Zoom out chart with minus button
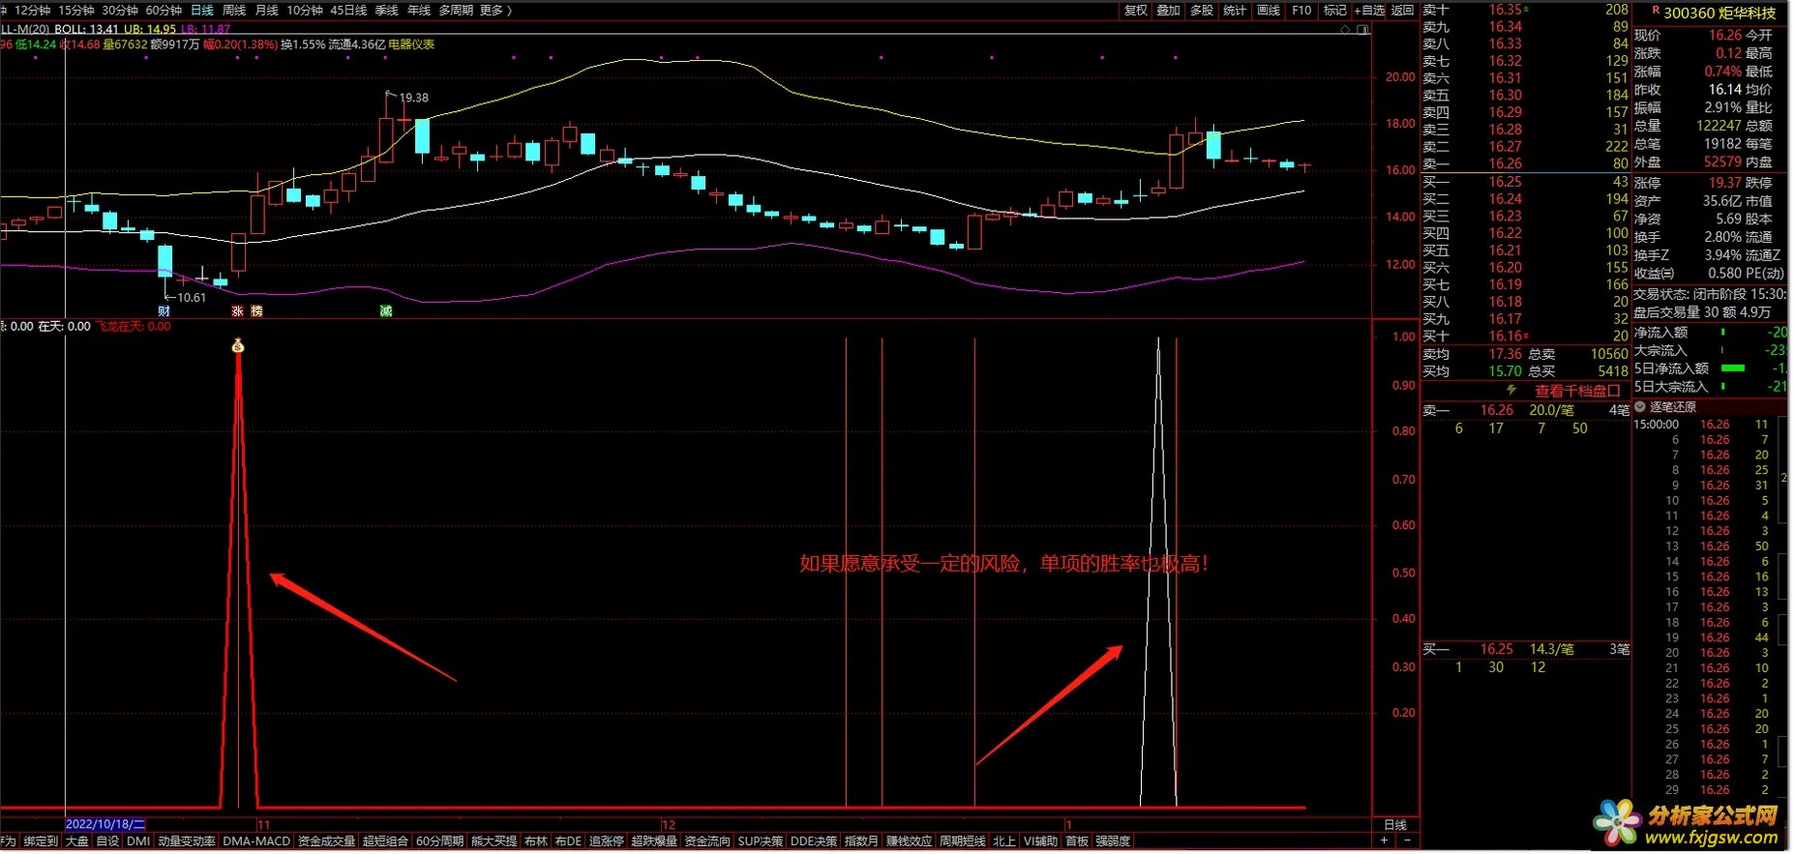The height and width of the screenshot is (854, 1794). 1407,841
